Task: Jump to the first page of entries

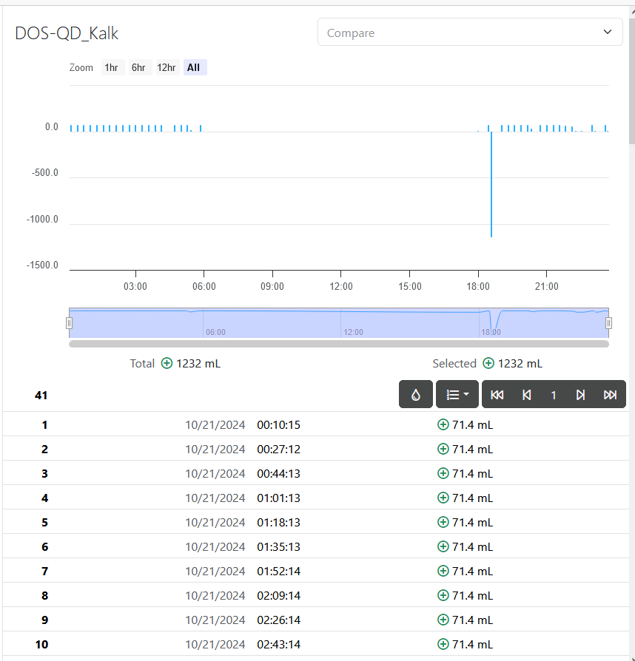Action: (x=497, y=395)
